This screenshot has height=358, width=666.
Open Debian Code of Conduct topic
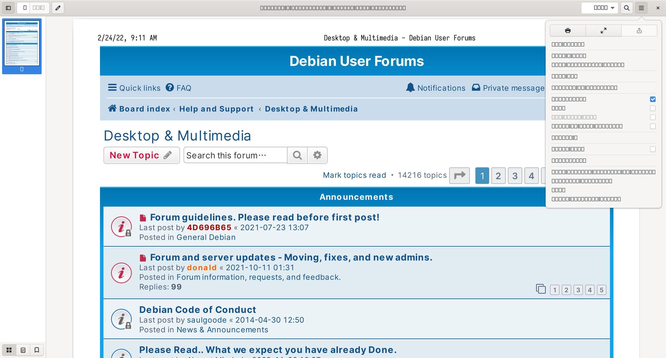pyautogui.click(x=198, y=310)
